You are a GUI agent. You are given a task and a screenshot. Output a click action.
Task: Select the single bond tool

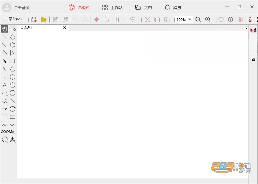coord(5,37)
